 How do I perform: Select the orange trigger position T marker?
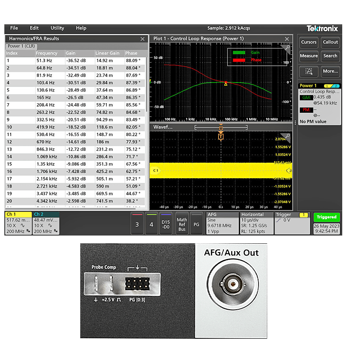(221, 136)
